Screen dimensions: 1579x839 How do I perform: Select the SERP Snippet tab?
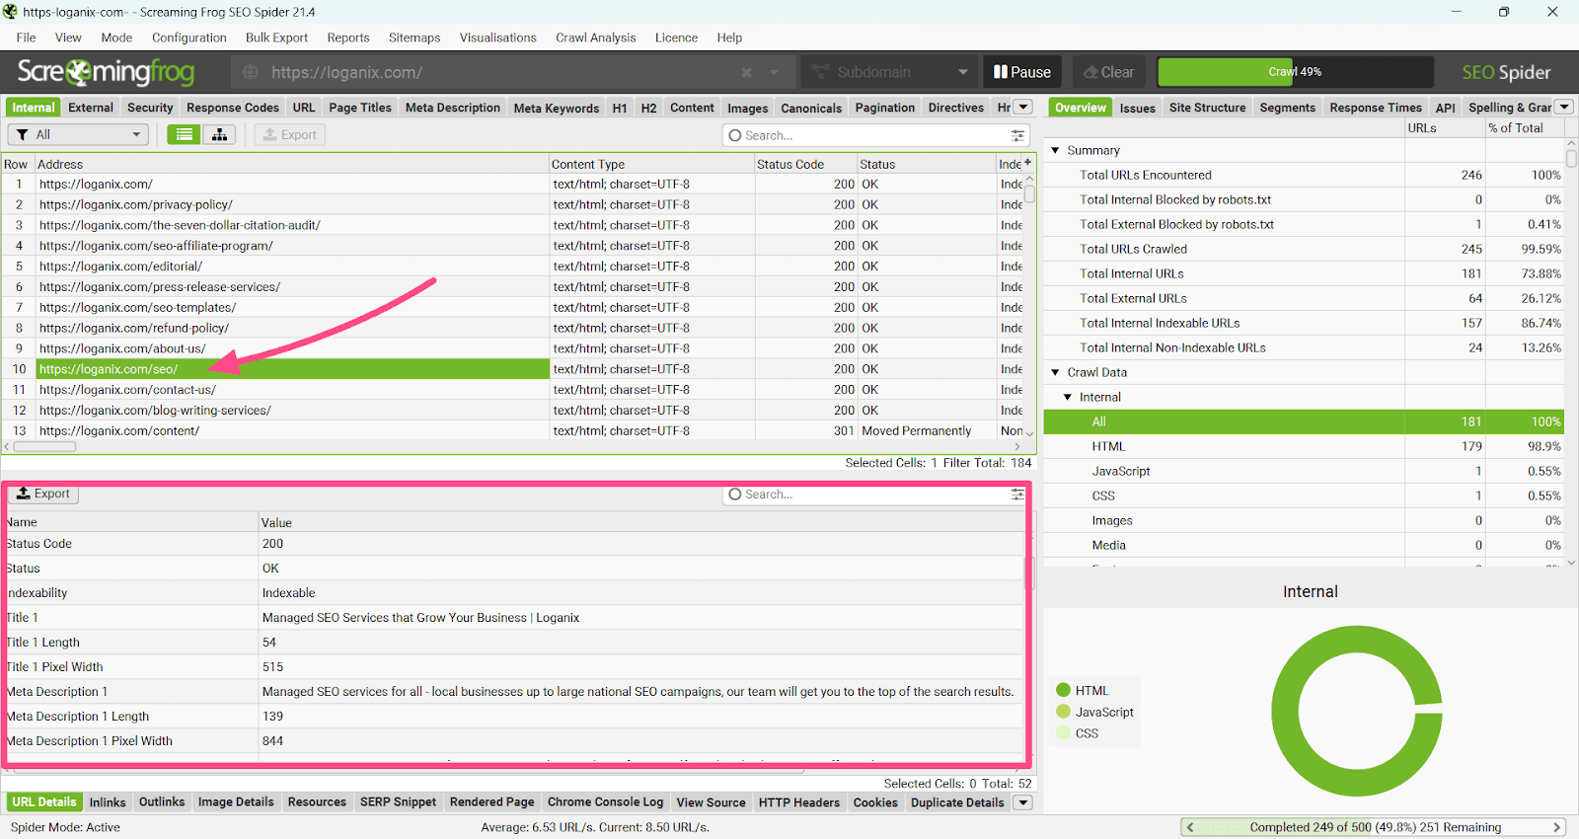(x=398, y=802)
